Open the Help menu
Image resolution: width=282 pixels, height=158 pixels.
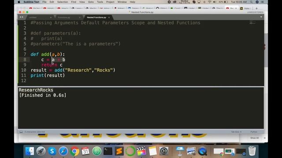click(x=133, y=2)
